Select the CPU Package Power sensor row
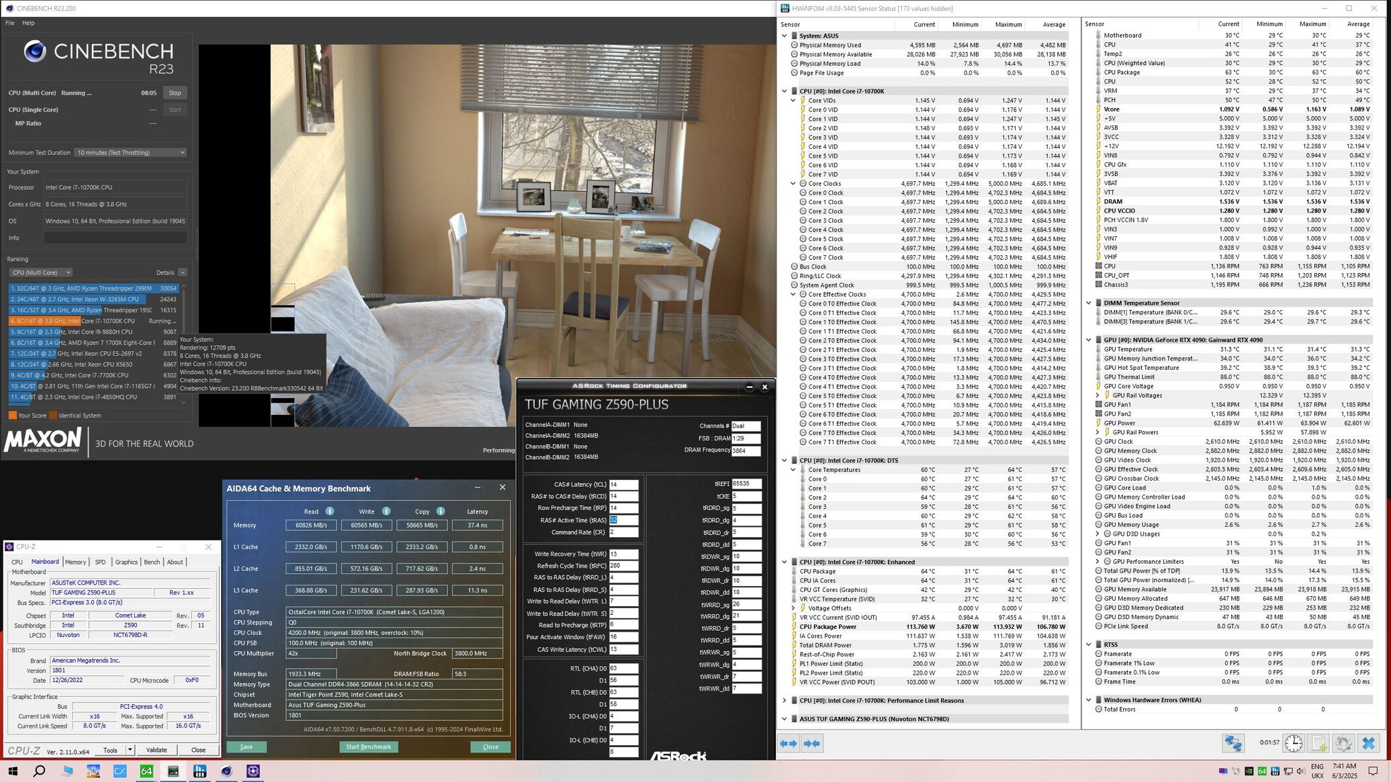This screenshot has height=782, width=1391. [x=925, y=626]
